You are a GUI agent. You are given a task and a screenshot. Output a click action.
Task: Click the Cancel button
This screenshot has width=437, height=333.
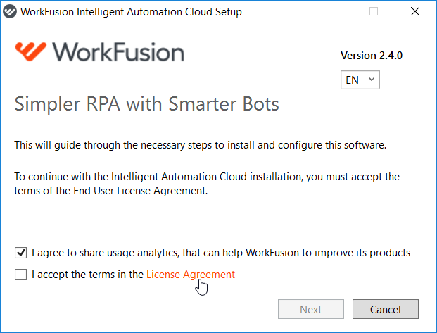[386, 309]
